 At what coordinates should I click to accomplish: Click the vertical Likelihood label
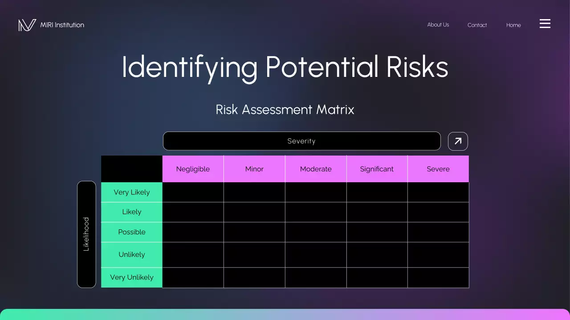86,234
